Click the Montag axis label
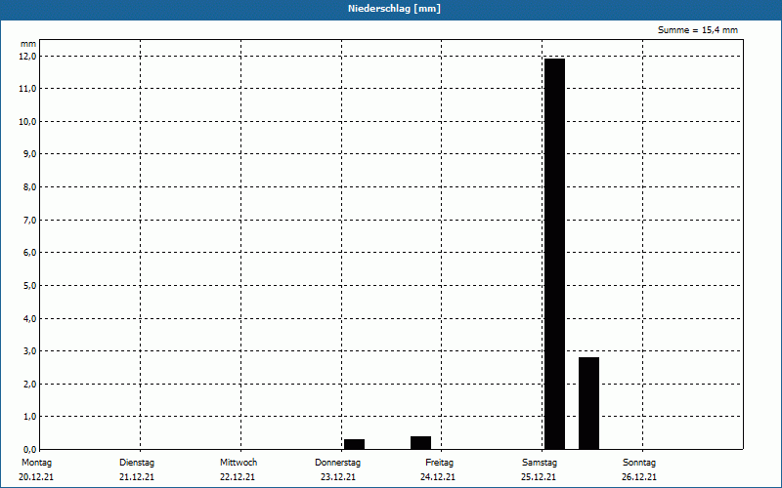The width and height of the screenshot is (782, 488). click(x=36, y=463)
